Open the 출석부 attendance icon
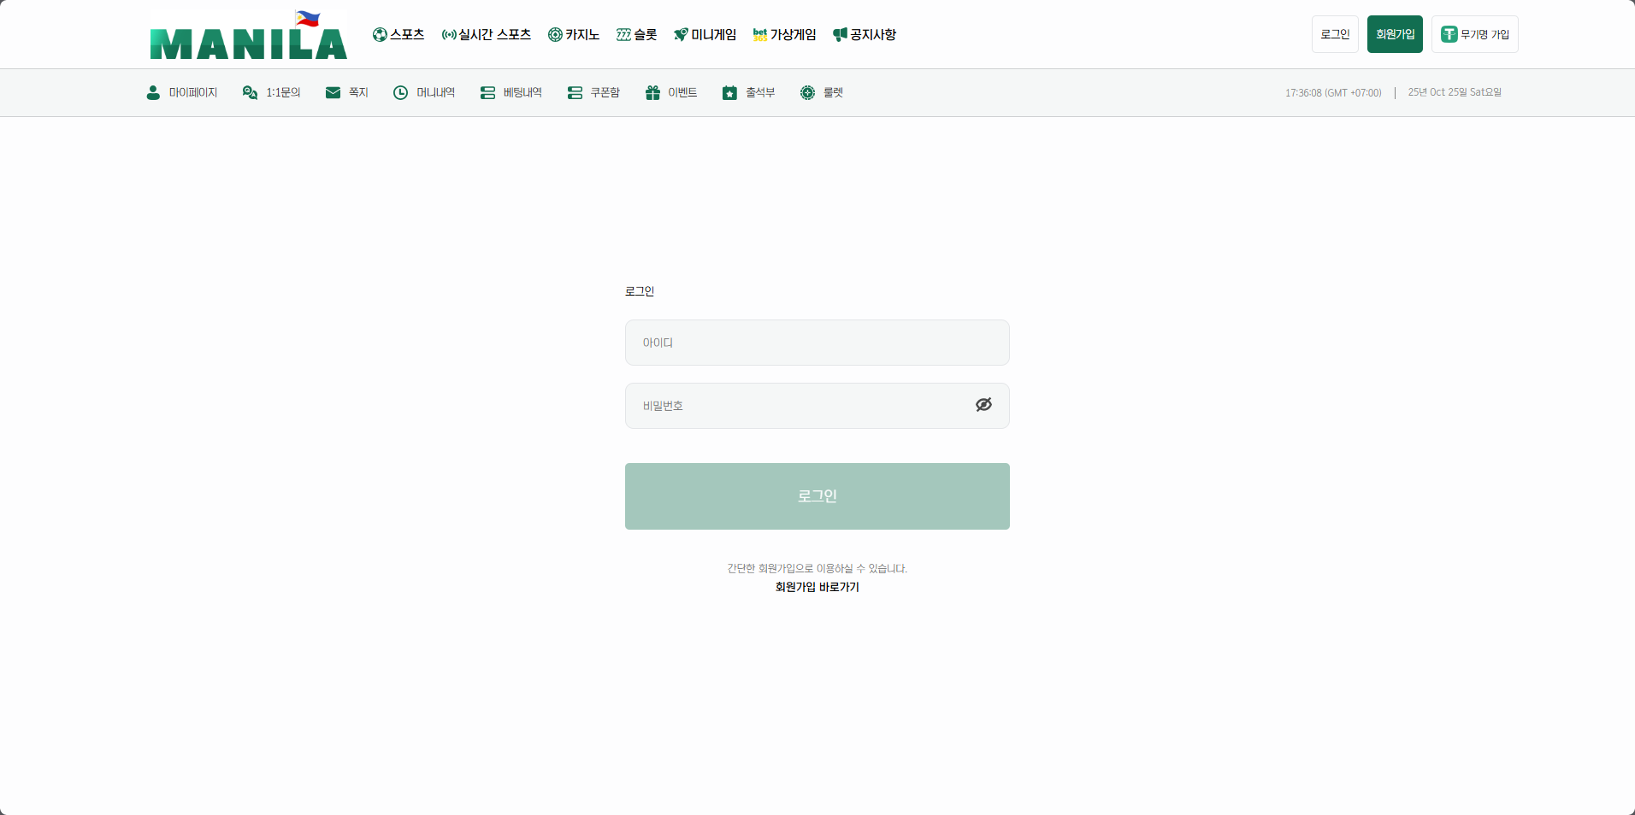The width and height of the screenshot is (1635, 815). [729, 92]
